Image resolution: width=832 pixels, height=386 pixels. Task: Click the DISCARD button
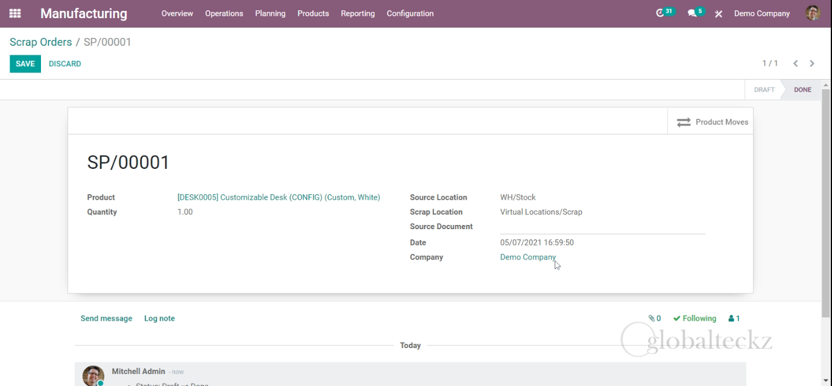(x=65, y=63)
